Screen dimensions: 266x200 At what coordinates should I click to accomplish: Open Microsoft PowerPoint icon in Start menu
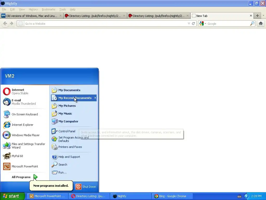(x=6, y=166)
